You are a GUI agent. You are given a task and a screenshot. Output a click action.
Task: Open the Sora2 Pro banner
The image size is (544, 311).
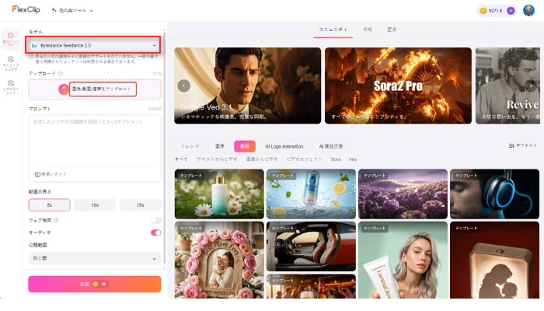tap(398, 86)
